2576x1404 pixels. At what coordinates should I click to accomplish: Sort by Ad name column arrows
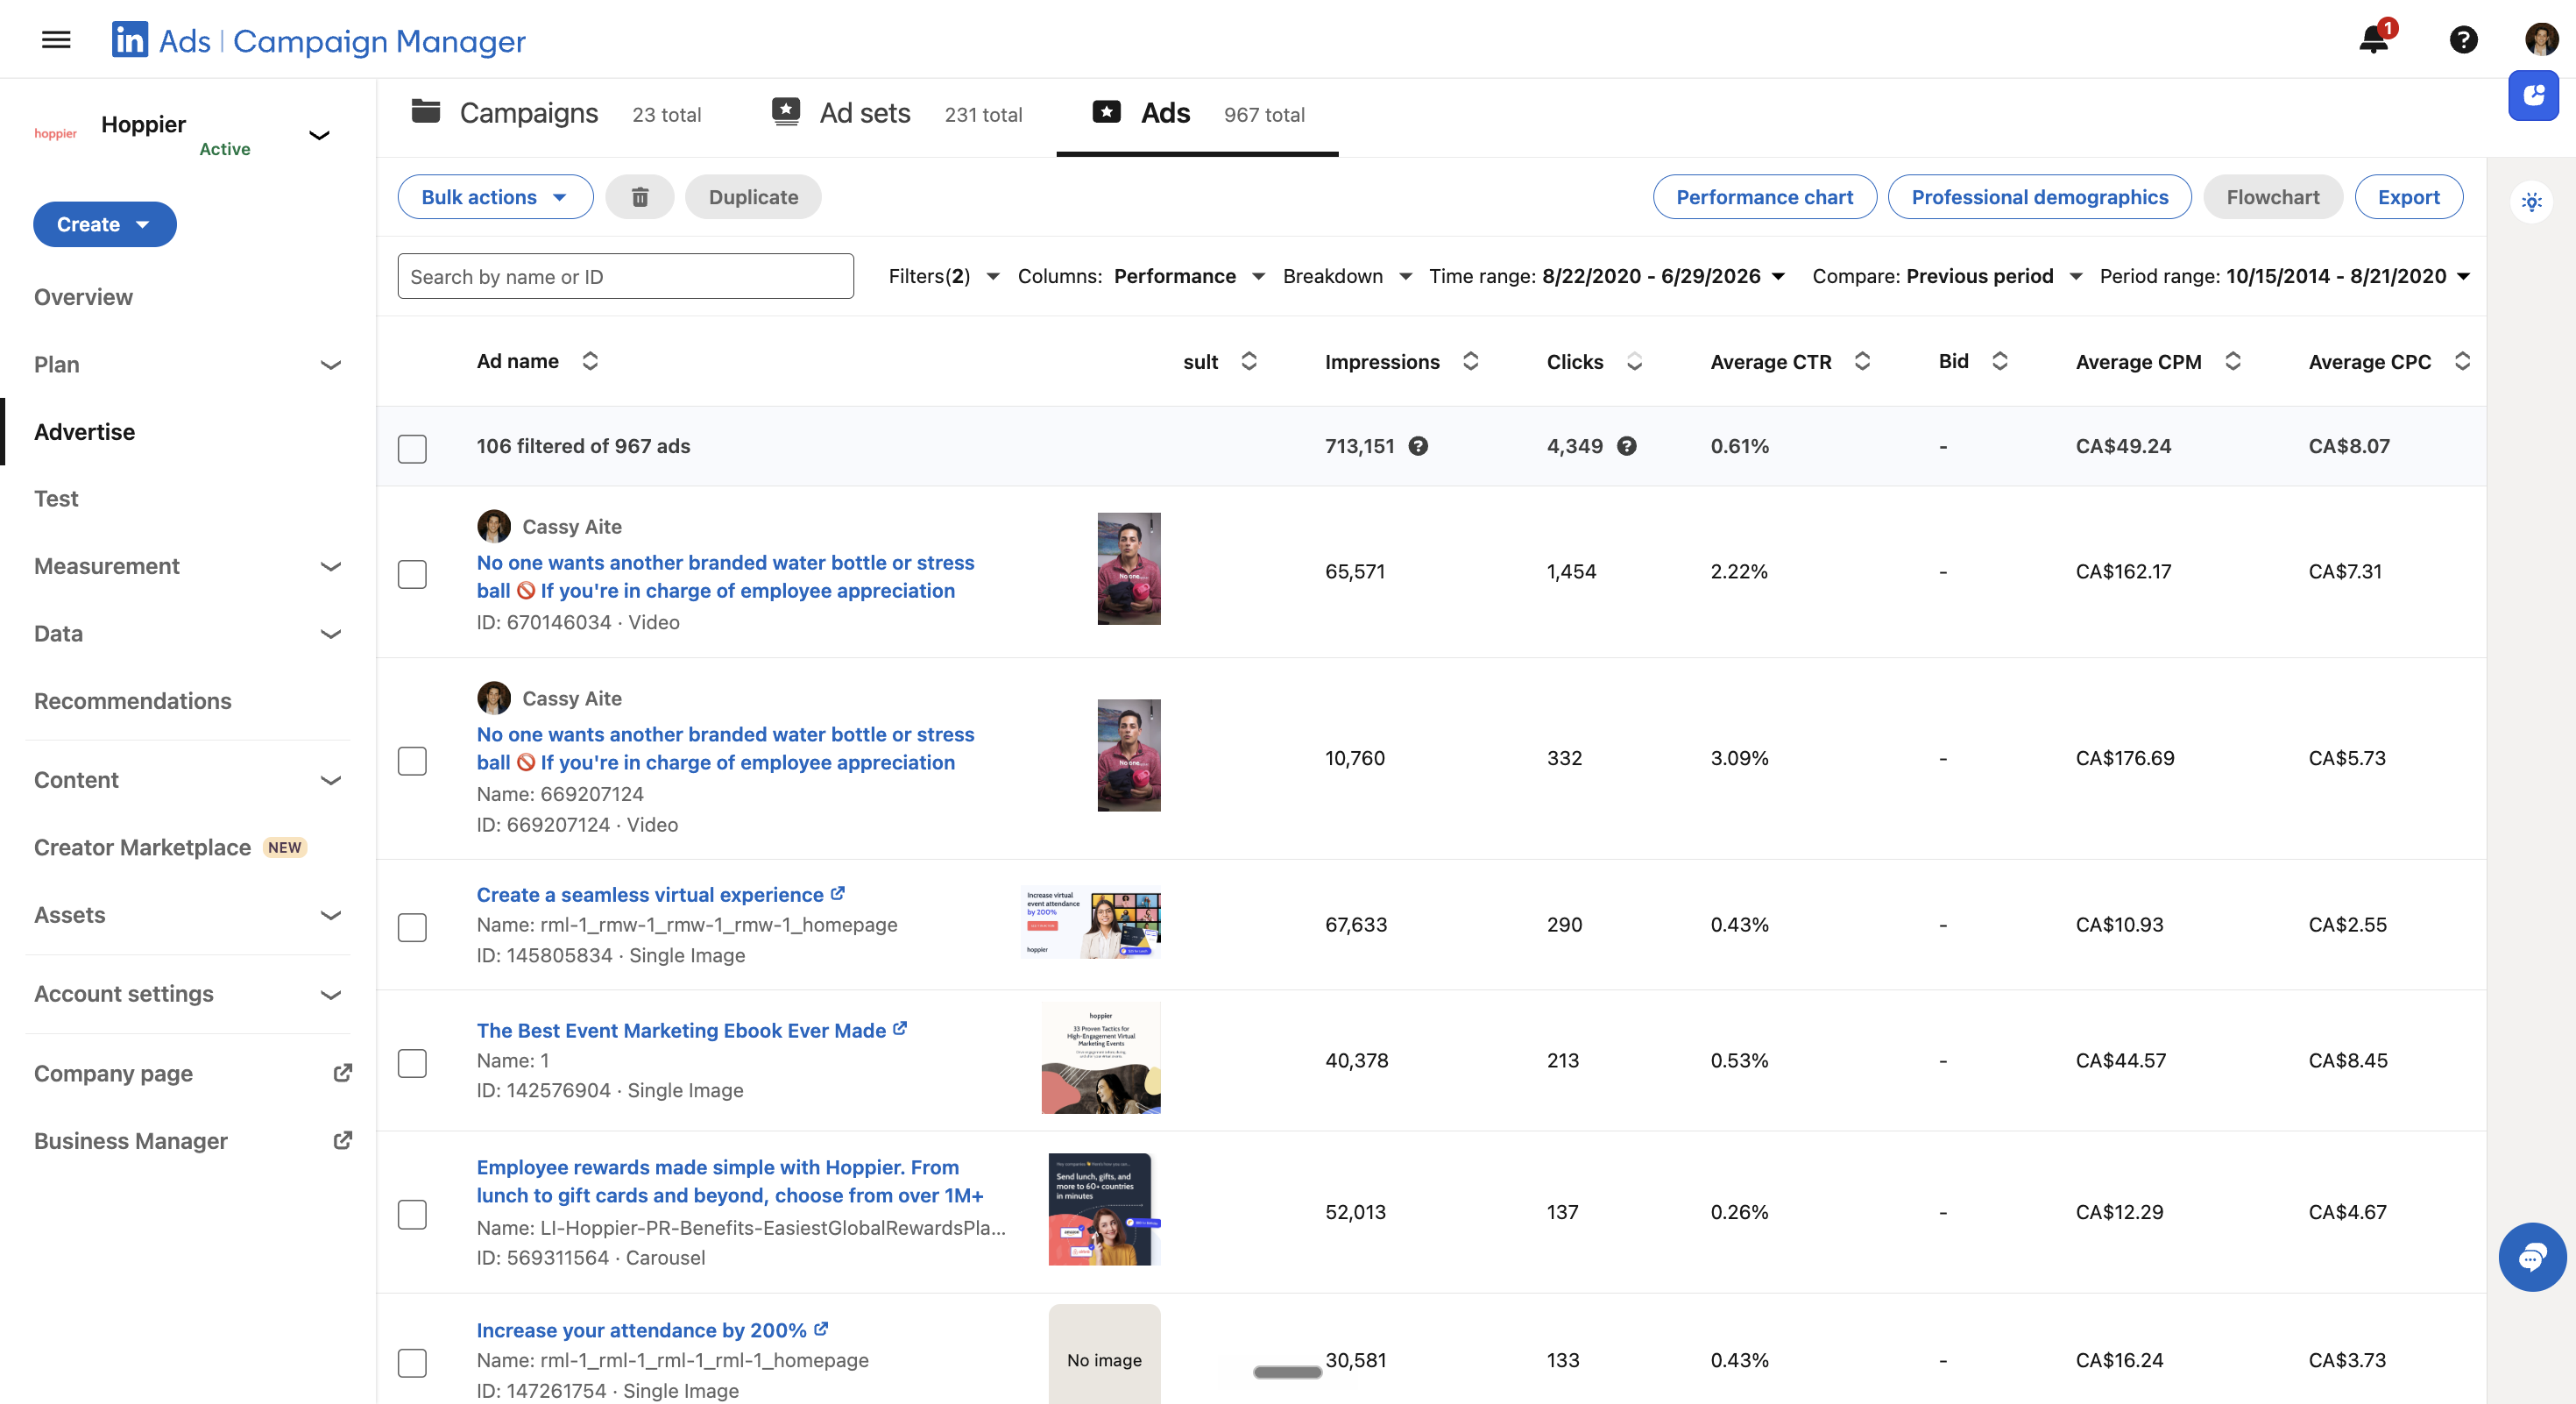tap(590, 361)
